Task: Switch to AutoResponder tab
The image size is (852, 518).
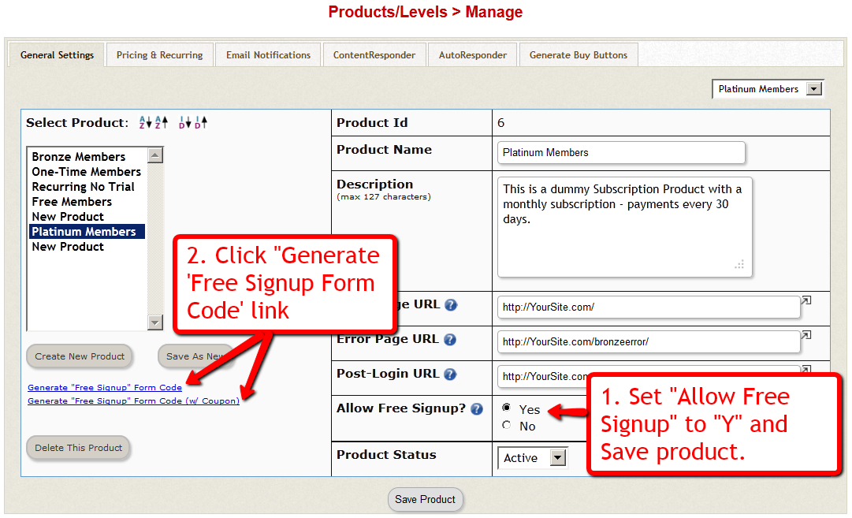Action: click(x=473, y=55)
